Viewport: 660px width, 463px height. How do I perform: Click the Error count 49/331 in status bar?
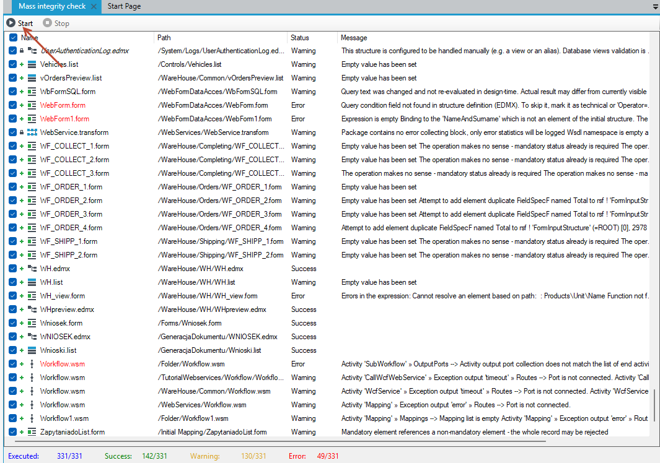point(328,456)
